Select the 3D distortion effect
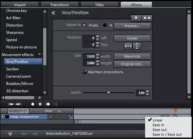Viewport: 193px width, 139px height. click(x=17, y=91)
